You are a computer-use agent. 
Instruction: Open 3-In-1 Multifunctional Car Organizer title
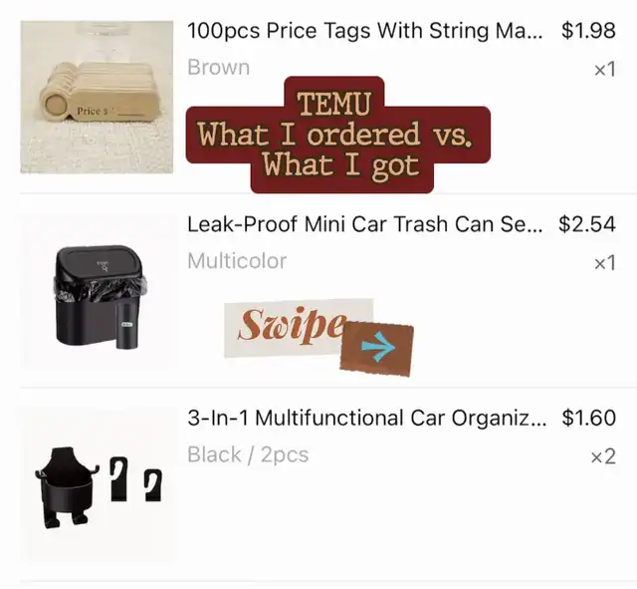(x=366, y=418)
